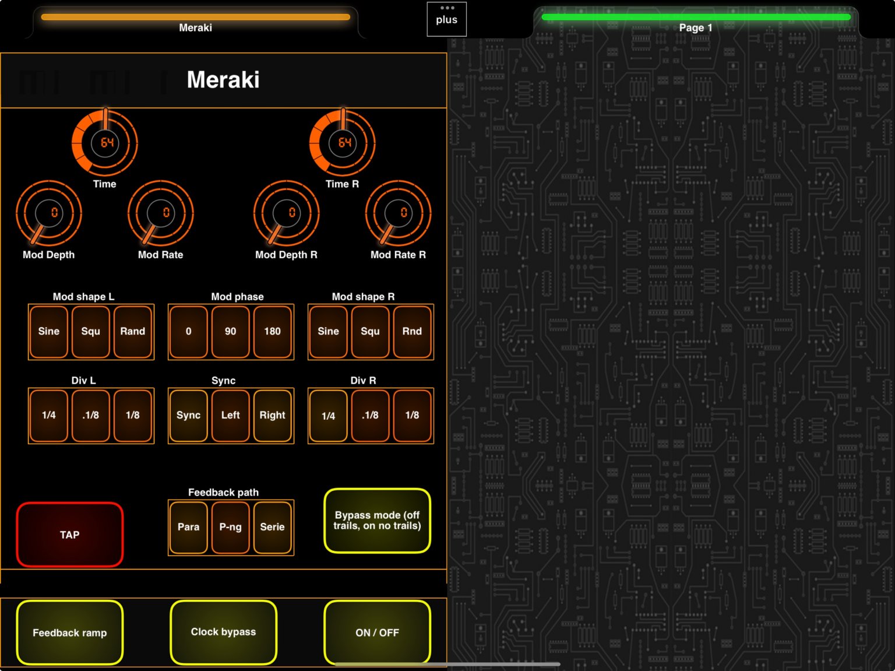Image resolution: width=895 pixels, height=671 pixels.
Task: Toggle Clock bypass
Action: pyautogui.click(x=224, y=633)
